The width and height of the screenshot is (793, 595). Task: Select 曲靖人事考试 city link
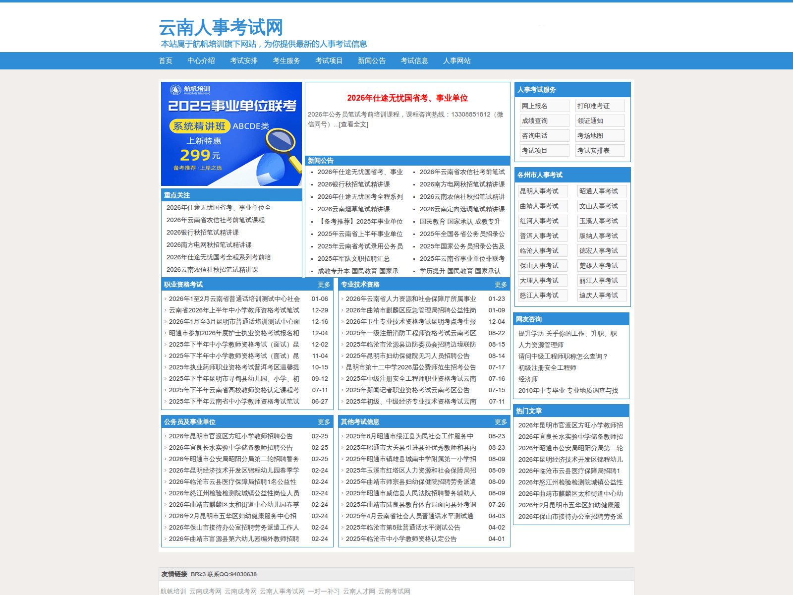point(542,206)
